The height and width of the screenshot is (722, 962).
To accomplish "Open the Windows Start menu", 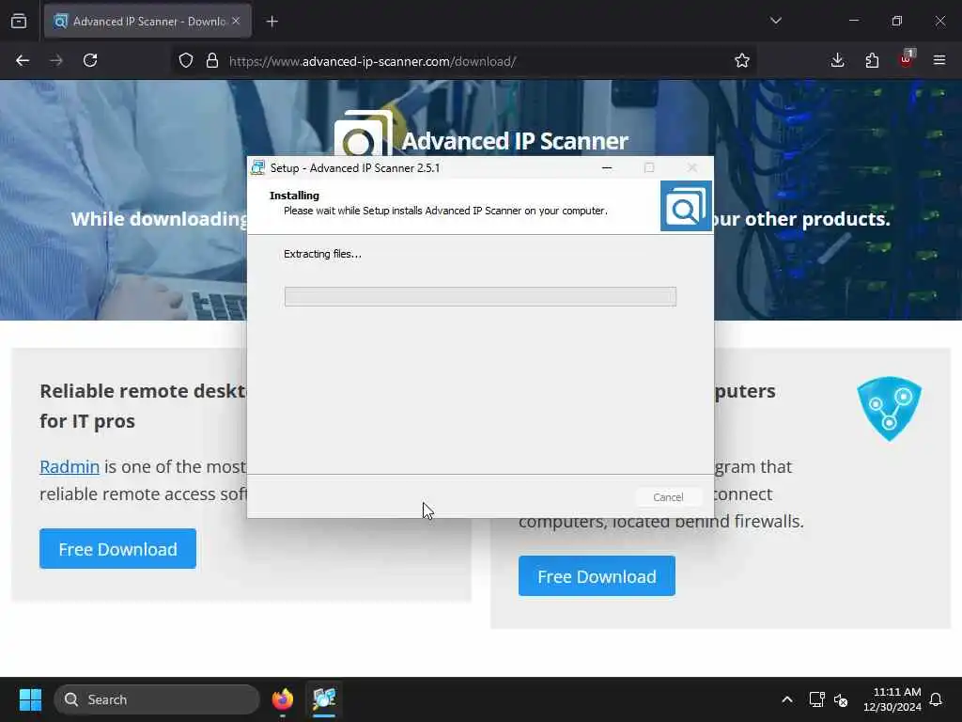I will (30, 699).
